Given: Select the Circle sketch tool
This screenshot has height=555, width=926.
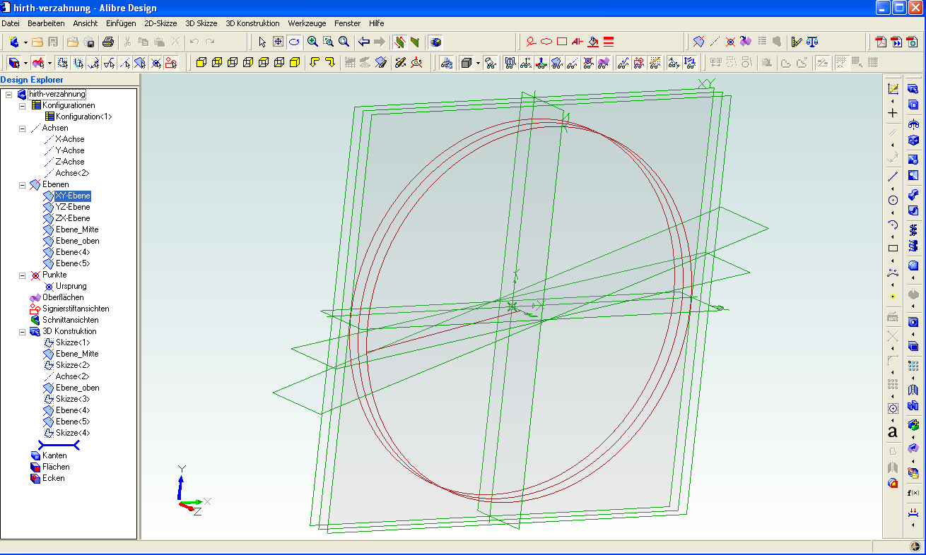Looking at the screenshot, I should point(893,200).
